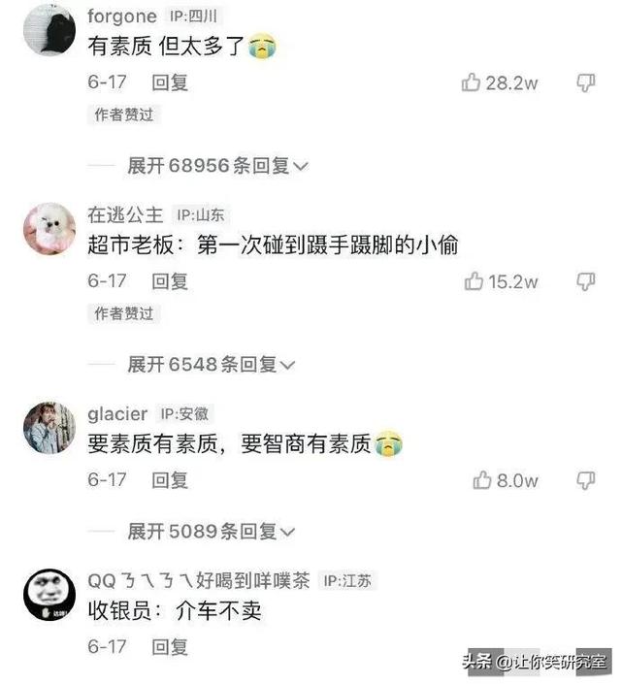
Task: Expand 6548 replies under 在逃公主's comment
Action: pyautogui.click(x=212, y=364)
